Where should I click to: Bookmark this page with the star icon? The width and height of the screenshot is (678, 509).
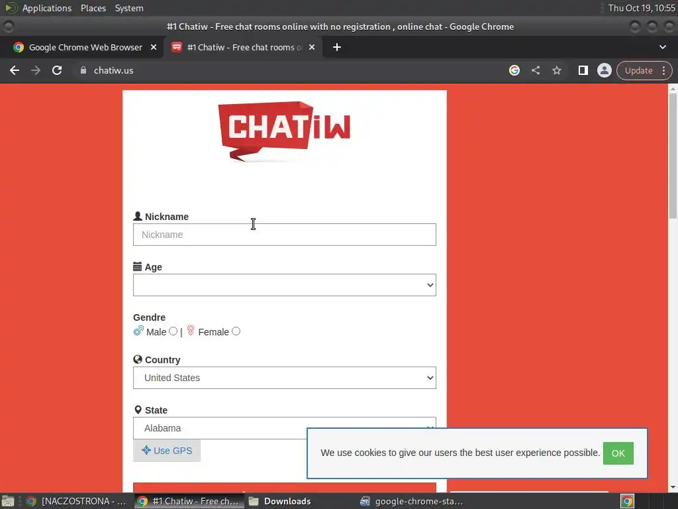(557, 70)
